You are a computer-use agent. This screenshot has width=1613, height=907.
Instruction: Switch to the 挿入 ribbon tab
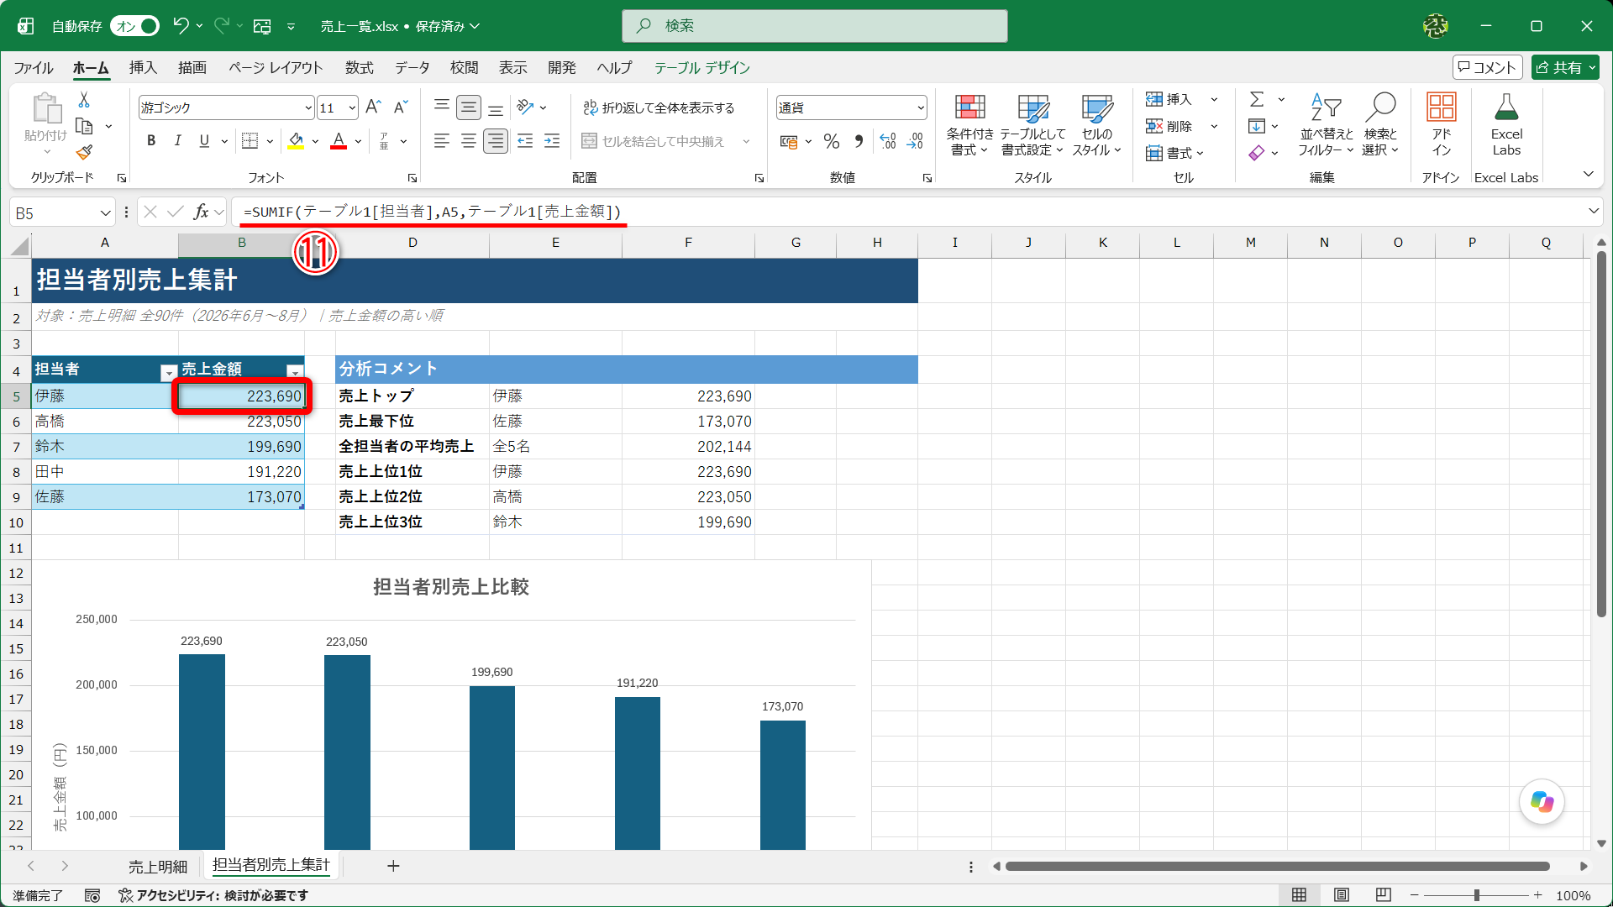tap(143, 68)
